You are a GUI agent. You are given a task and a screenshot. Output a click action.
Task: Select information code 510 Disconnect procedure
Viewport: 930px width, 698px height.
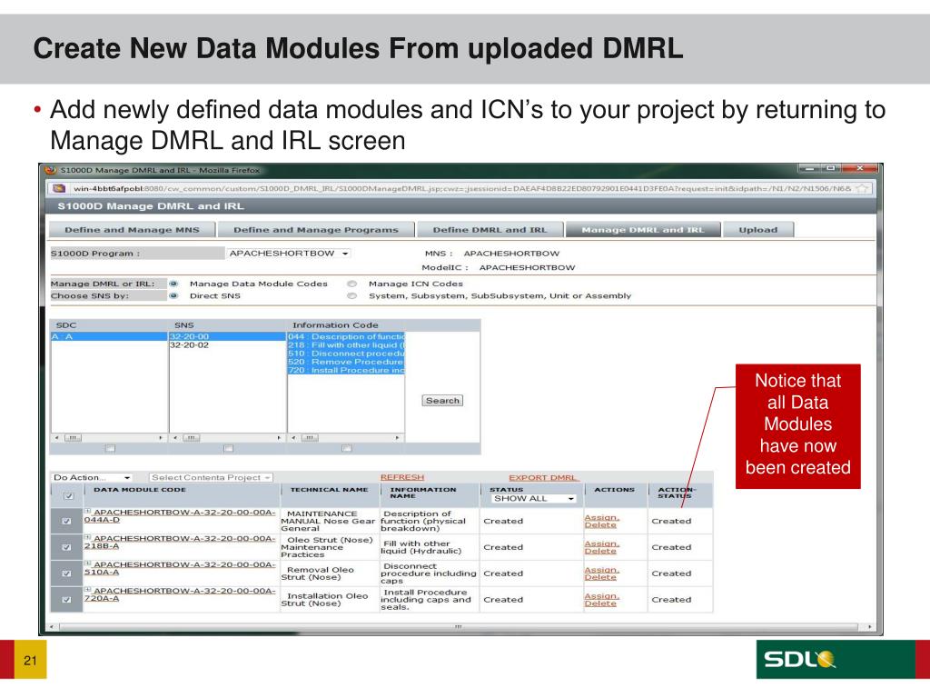coord(346,354)
